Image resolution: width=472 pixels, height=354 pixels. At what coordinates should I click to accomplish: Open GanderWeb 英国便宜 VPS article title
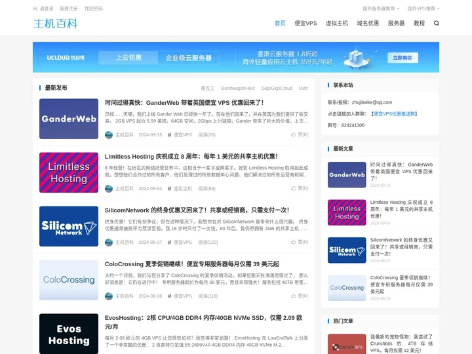[184, 103]
